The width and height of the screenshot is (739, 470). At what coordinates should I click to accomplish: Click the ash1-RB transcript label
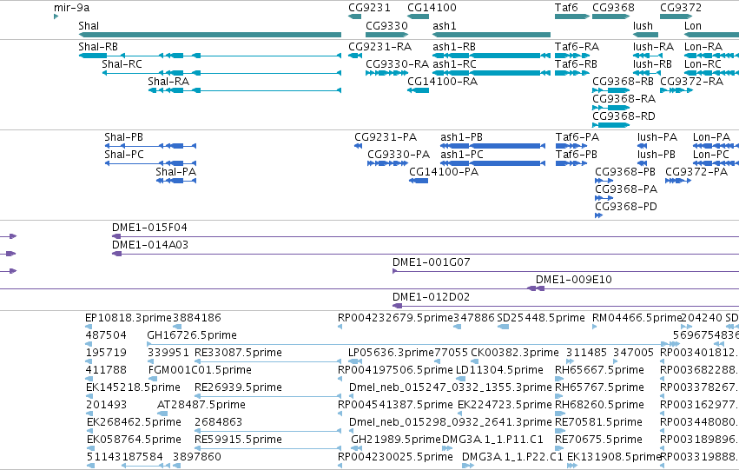tap(454, 47)
